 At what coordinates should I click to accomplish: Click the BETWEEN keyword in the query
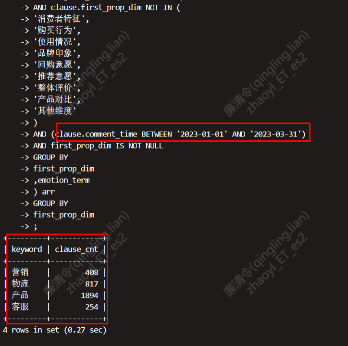click(x=157, y=134)
